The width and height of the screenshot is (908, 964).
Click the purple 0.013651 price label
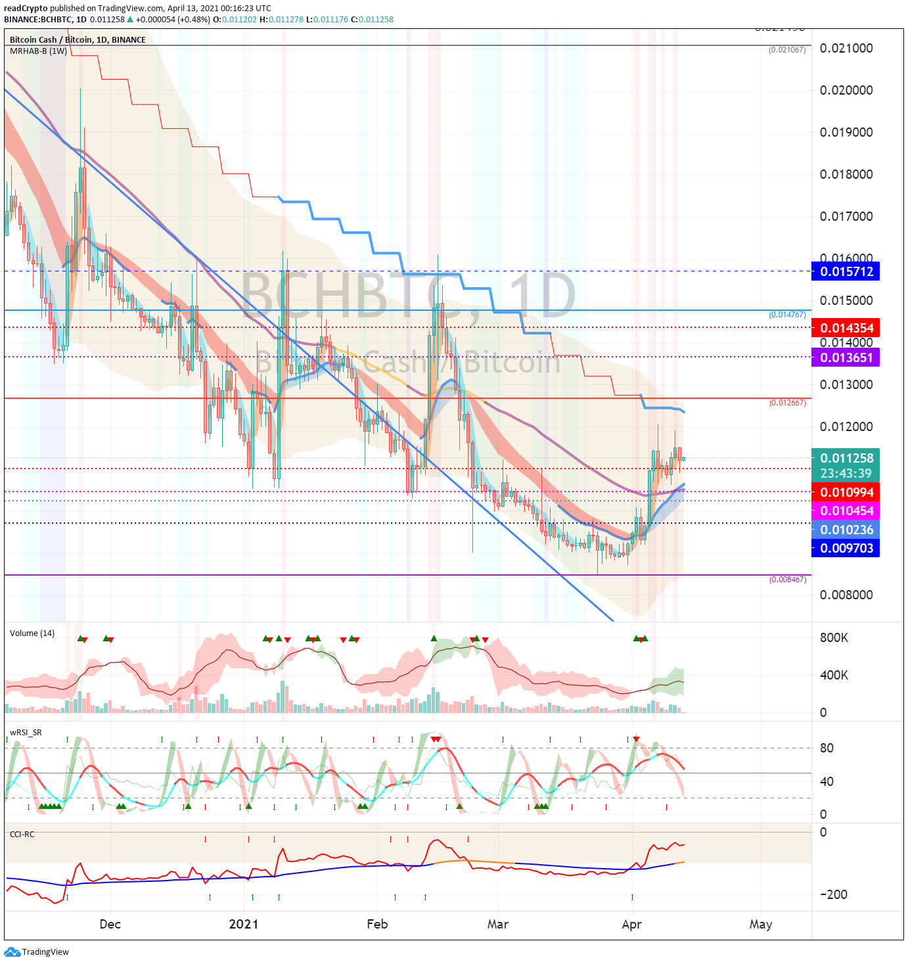[846, 357]
